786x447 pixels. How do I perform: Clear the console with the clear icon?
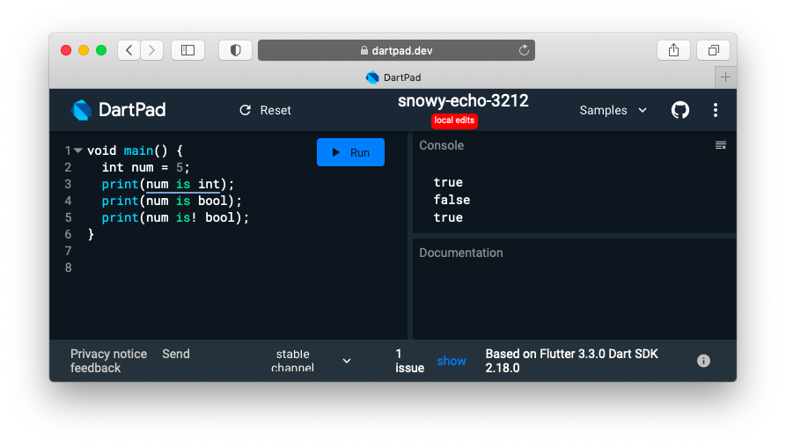coord(721,145)
